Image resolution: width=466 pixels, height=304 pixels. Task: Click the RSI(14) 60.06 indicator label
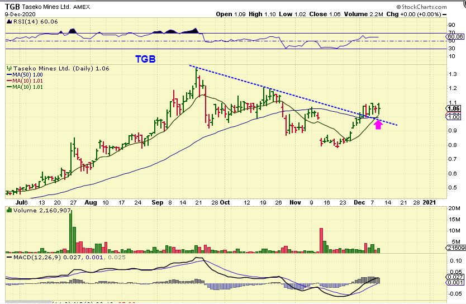[35, 21]
